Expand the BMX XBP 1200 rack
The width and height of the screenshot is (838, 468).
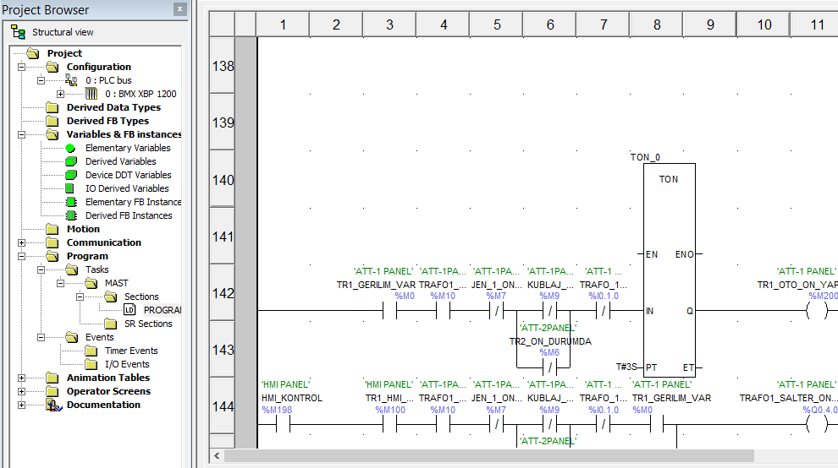pos(60,94)
